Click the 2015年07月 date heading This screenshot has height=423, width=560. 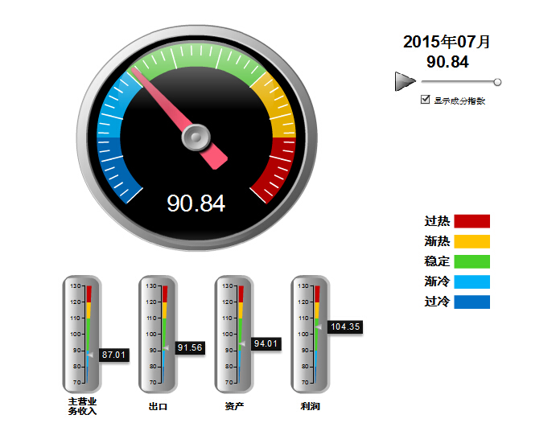point(447,42)
